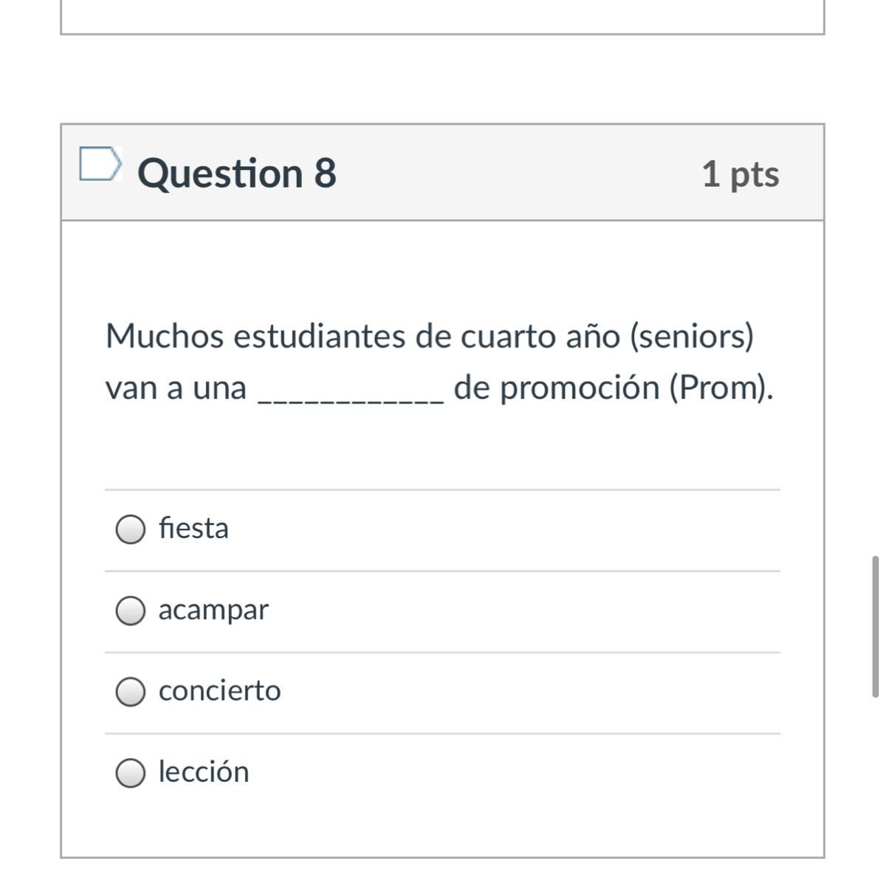886x886 pixels.
Task: Click the (seniors) text in the question
Action: [x=692, y=337]
